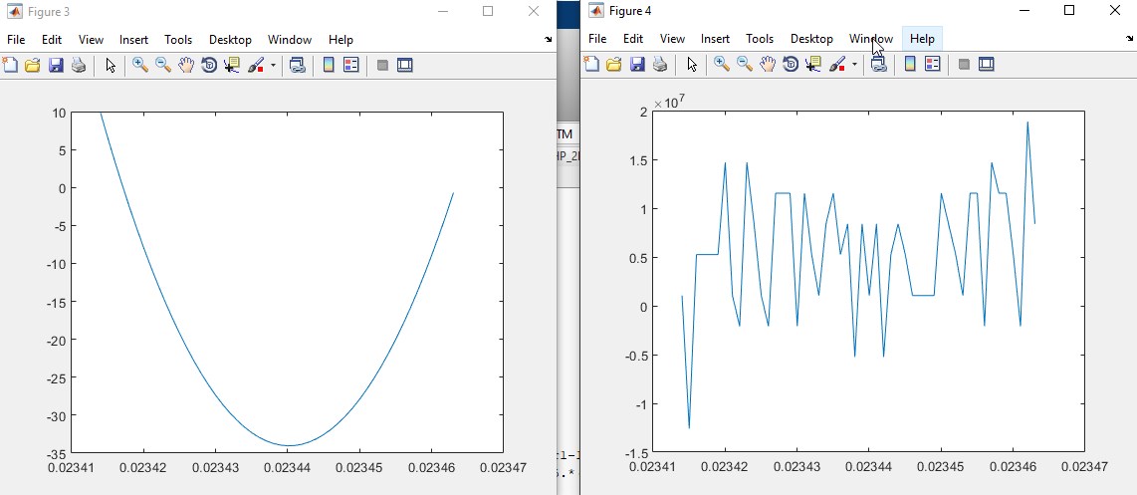Click the Save Figure icon in Figure 3
The image size is (1137, 495).
(56, 65)
